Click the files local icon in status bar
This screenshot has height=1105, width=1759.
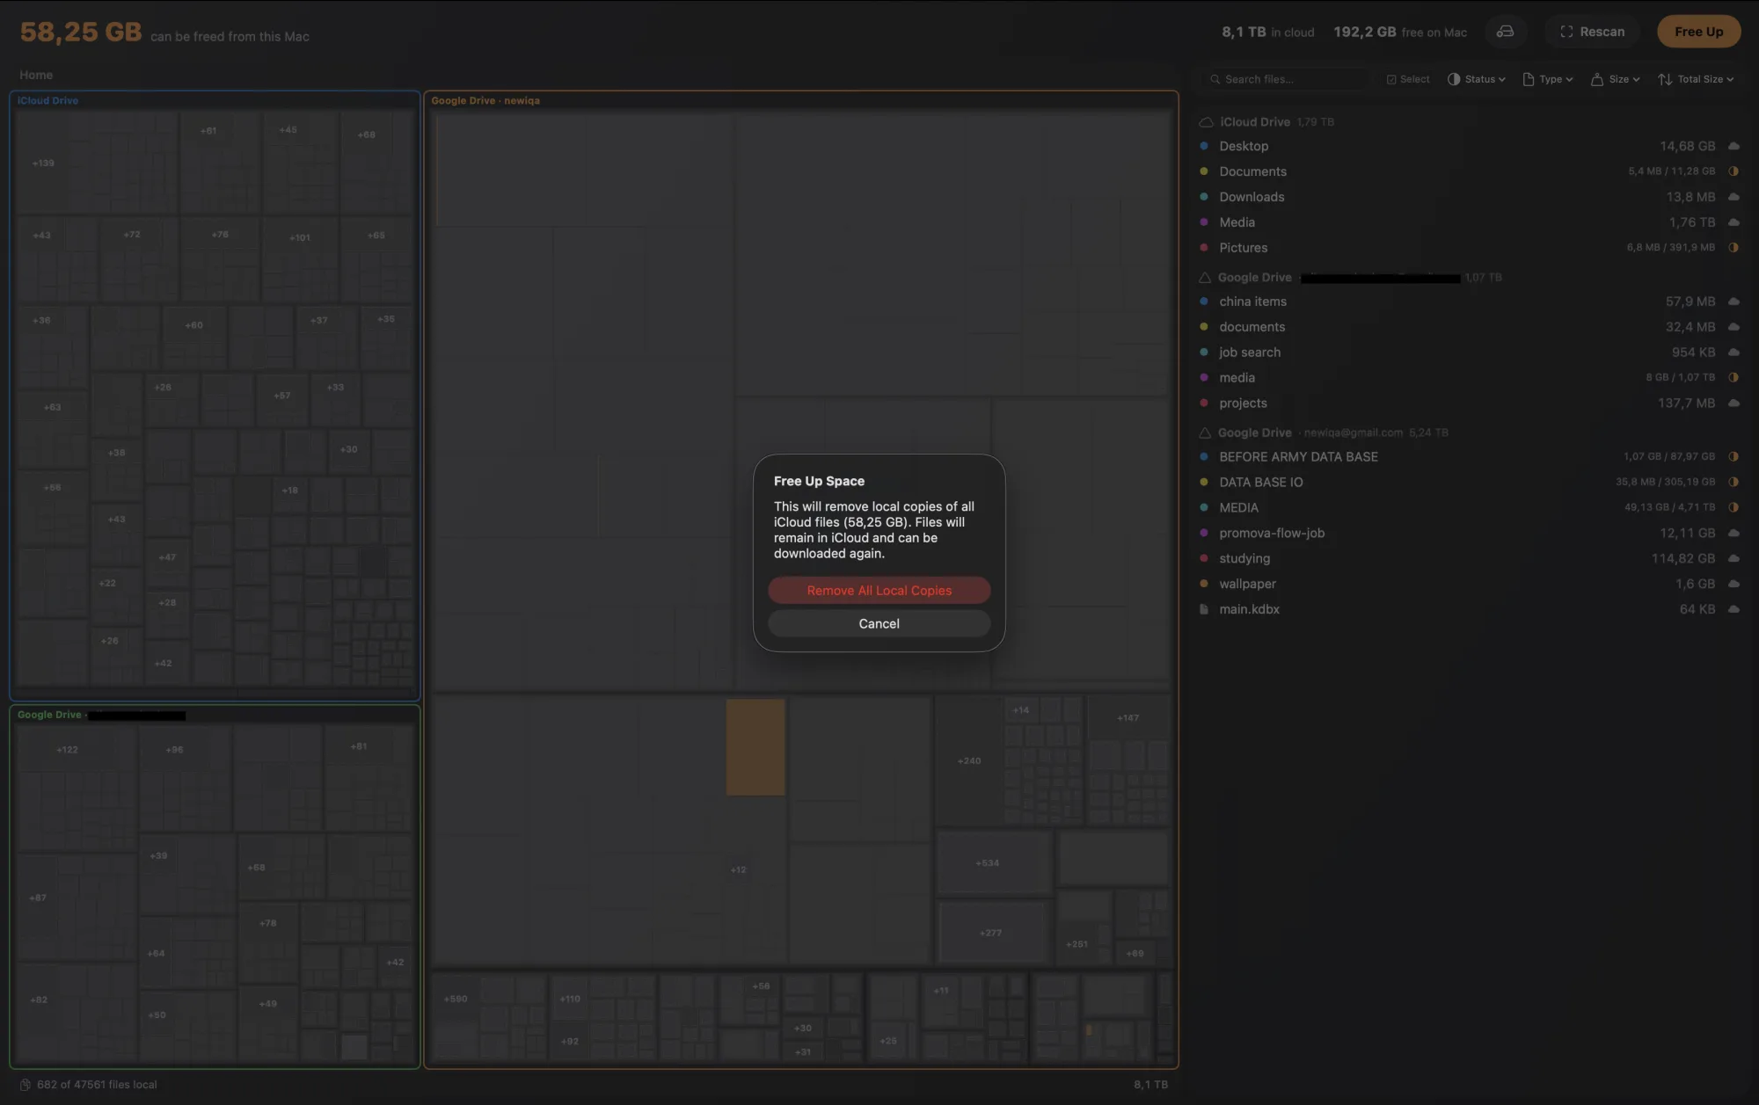26,1085
